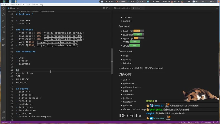Switch to the Preview skills.md tab
The height and width of the screenshot is (124, 220).
[x=122, y=8]
